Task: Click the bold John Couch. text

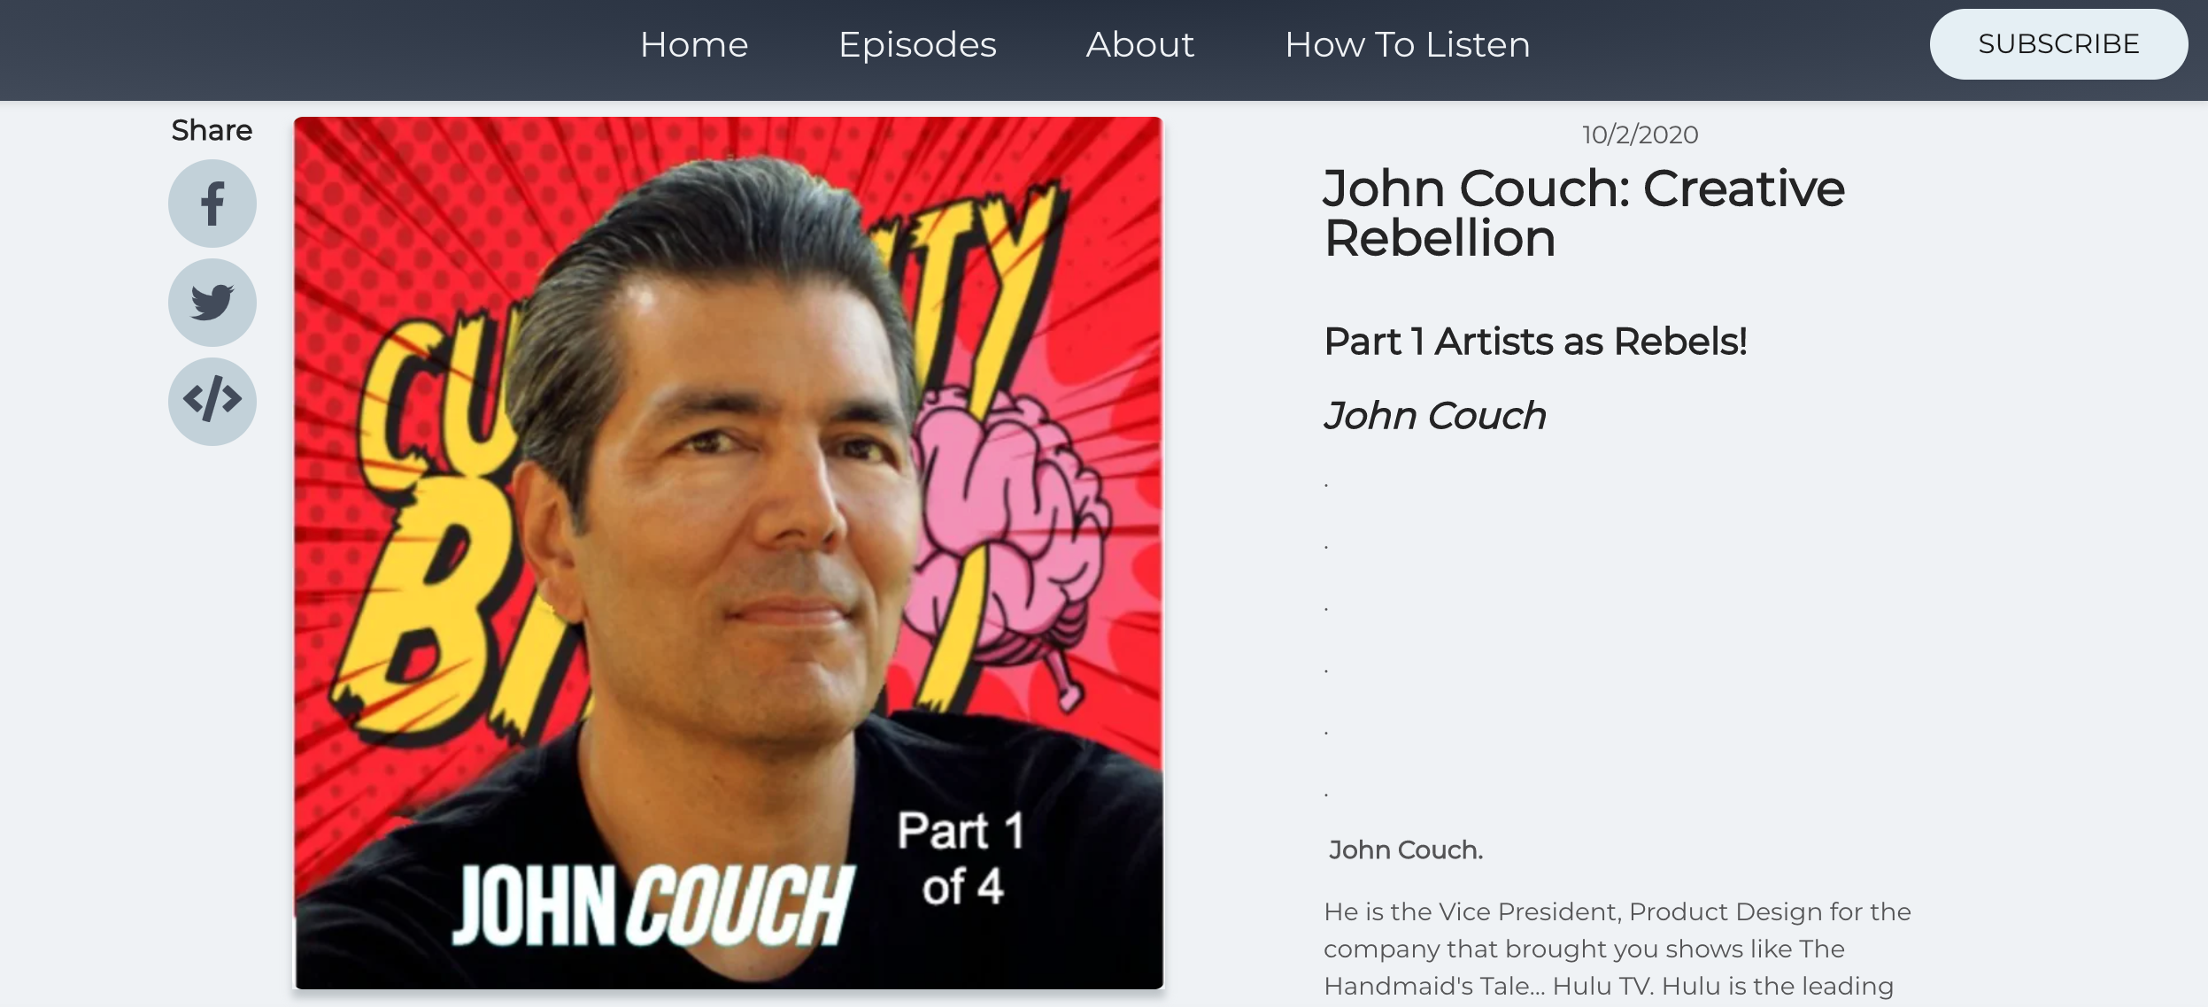Action: [1405, 849]
